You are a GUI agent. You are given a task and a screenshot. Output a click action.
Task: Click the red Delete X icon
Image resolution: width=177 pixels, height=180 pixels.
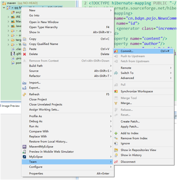click(24, 54)
